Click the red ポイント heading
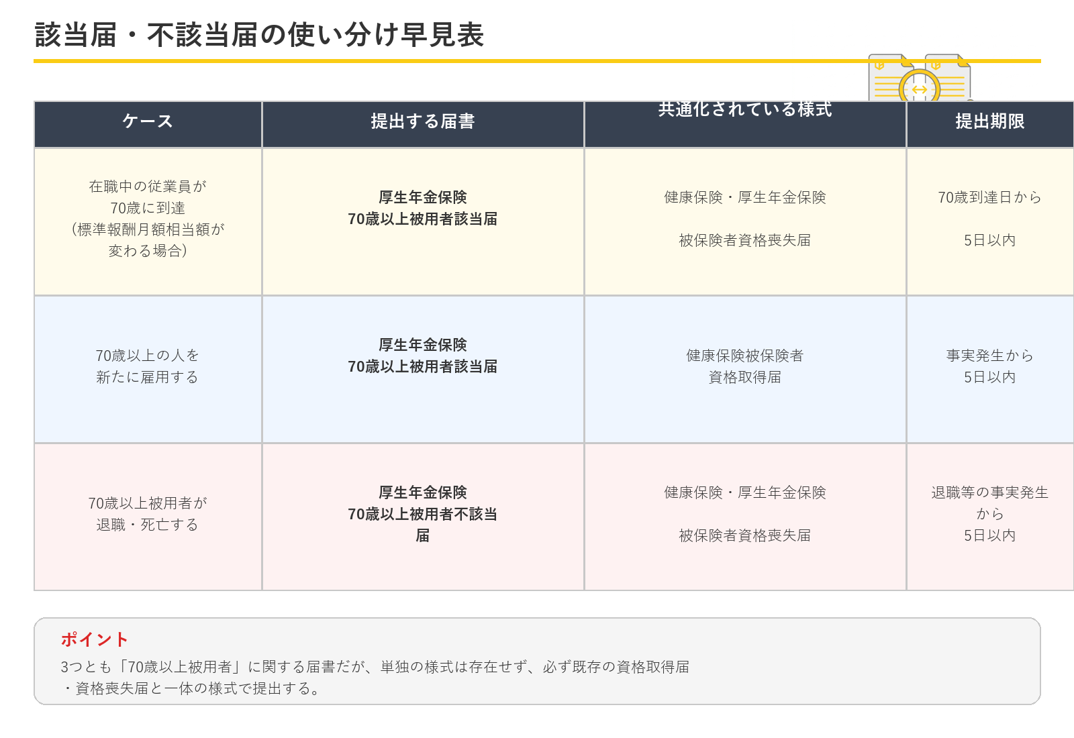 94,639
